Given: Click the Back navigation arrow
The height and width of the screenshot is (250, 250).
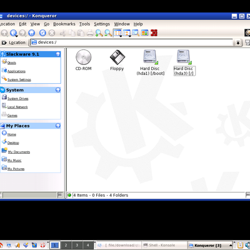Looking at the screenshot, I should (x=13, y=32).
